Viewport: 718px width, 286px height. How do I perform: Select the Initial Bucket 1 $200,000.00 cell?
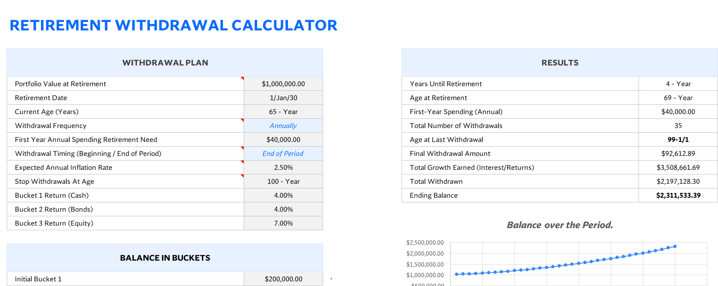(283, 279)
